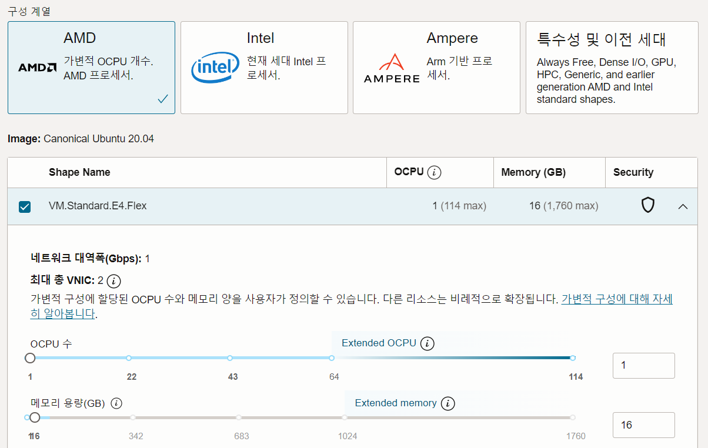The image size is (708, 448).
Task: Click the VM.Standard.E4.Flex shape name
Action: click(98, 206)
